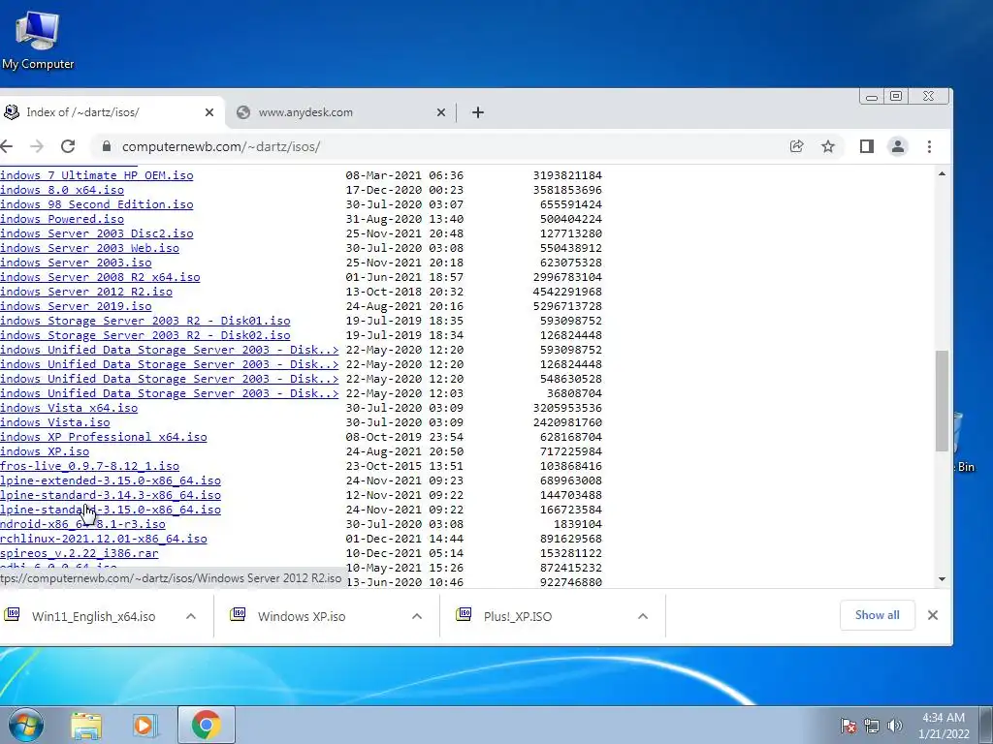Screen dimensions: 993x744
Task: Bookmark this page with the star
Action: 828,147
